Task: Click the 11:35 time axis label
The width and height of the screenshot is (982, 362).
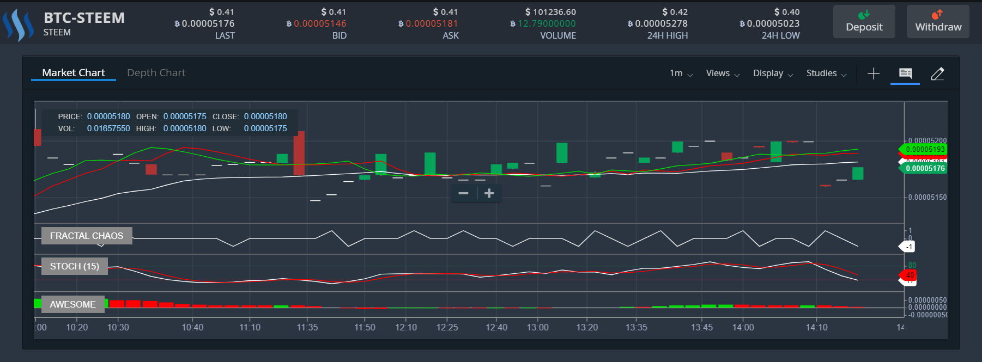Action: pyautogui.click(x=307, y=327)
